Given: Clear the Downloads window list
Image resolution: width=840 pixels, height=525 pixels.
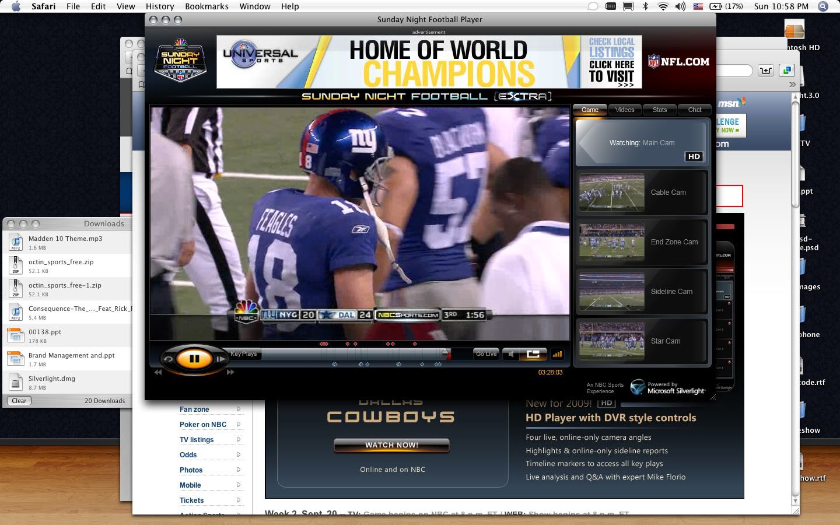Looking at the screenshot, I should [x=19, y=401].
